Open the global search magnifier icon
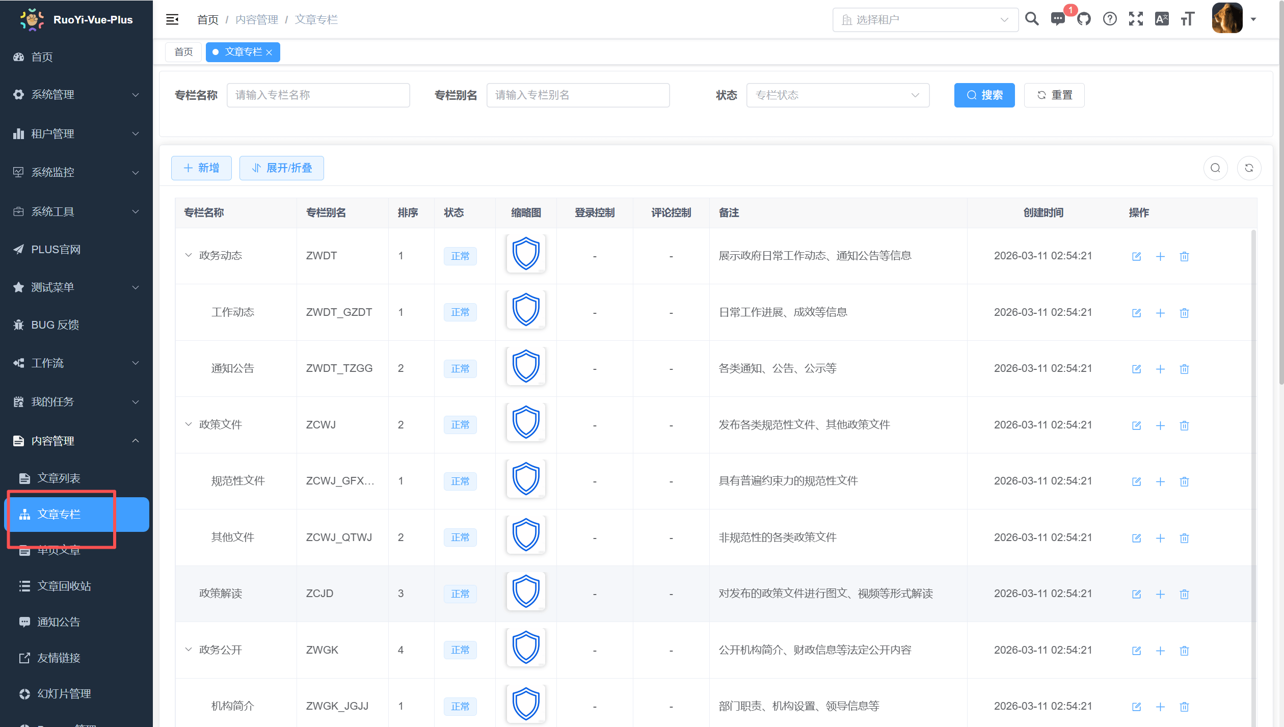This screenshot has height=727, width=1284. pyautogui.click(x=1032, y=19)
